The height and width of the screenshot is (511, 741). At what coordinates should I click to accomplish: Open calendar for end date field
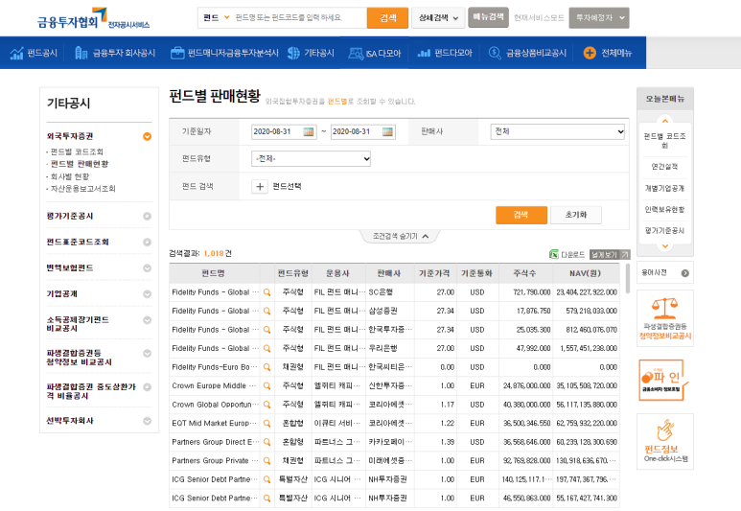click(x=387, y=132)
